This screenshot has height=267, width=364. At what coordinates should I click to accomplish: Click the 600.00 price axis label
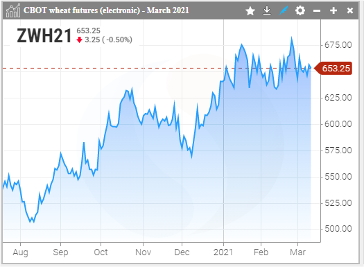(x=338, y=124)
